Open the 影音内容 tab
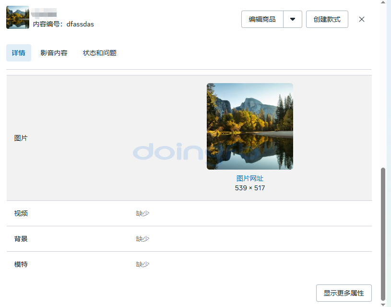 tap(54, 53)
